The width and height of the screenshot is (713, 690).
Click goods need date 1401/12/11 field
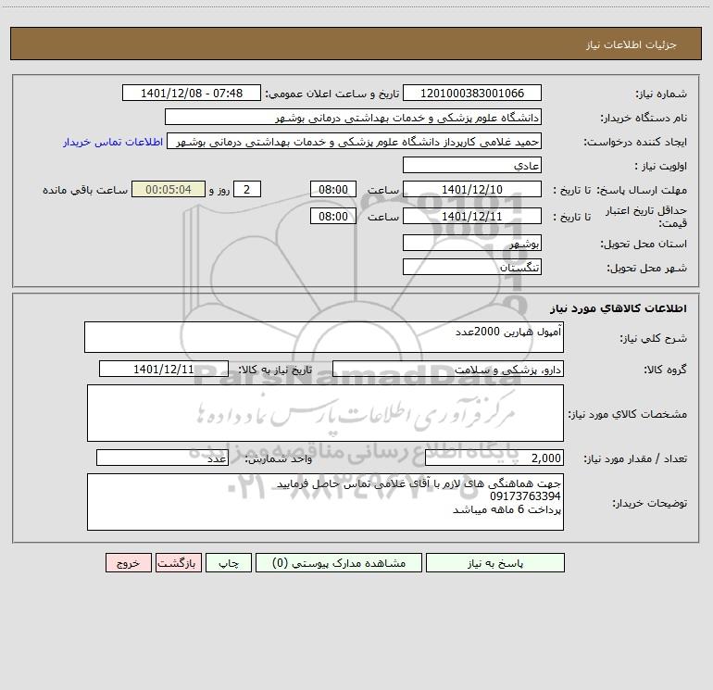point(164,369)
